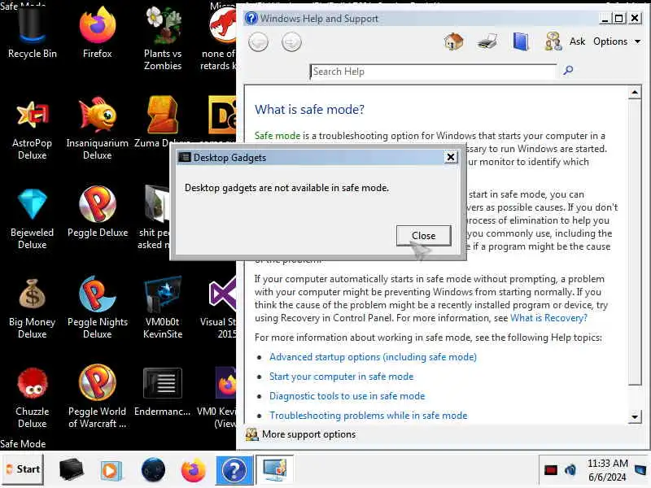Open Windows Media Player from taskbar
This screenshot has width=651, height=488.
click(111, 470)
